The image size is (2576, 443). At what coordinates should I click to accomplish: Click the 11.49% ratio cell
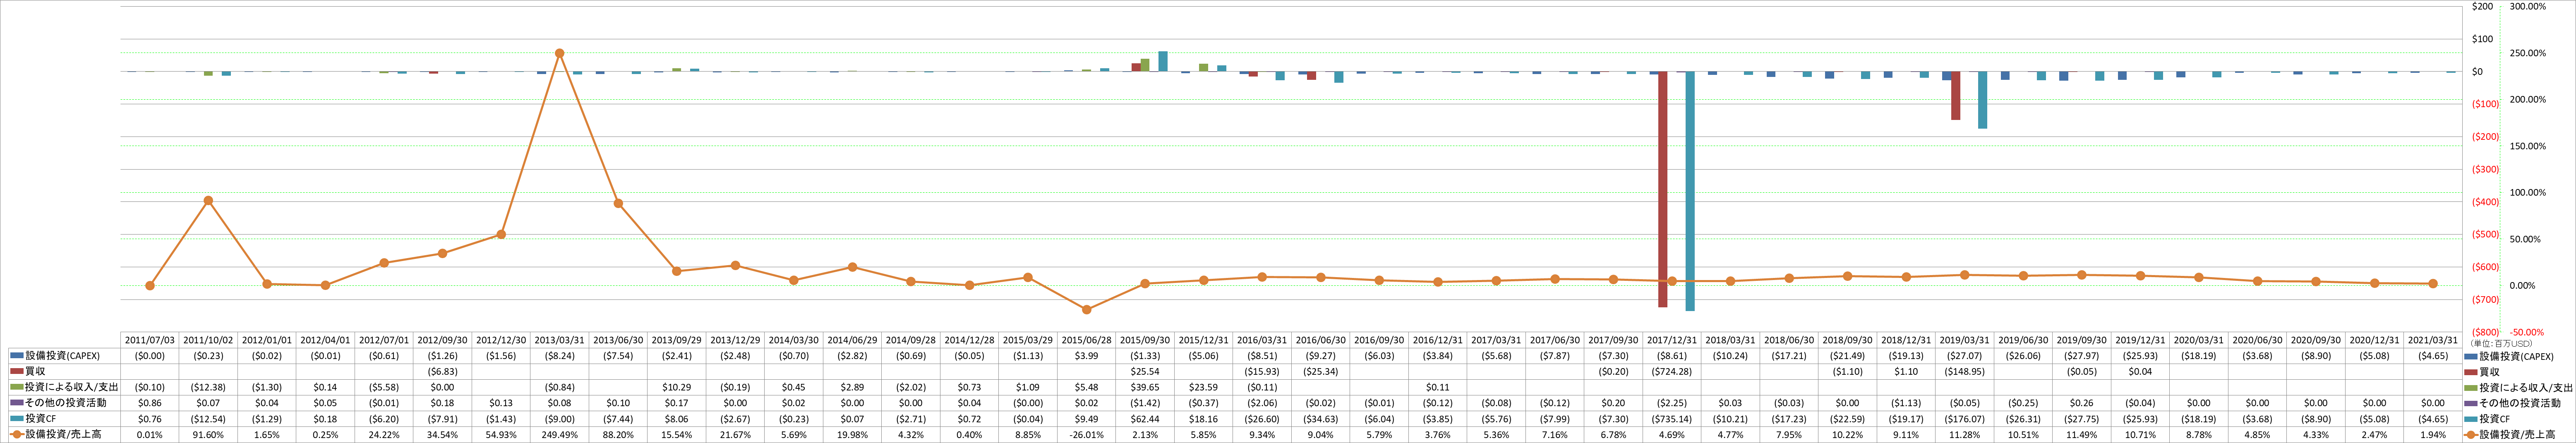2081,435
